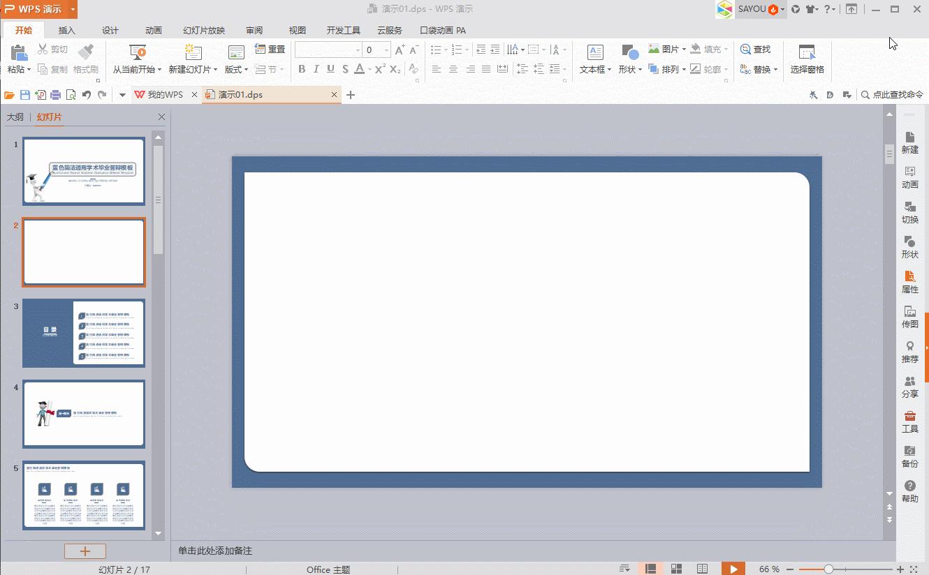Toggle Bold text formatting
The height and width of the screenshot is (575, 929).
pos(302,69)
